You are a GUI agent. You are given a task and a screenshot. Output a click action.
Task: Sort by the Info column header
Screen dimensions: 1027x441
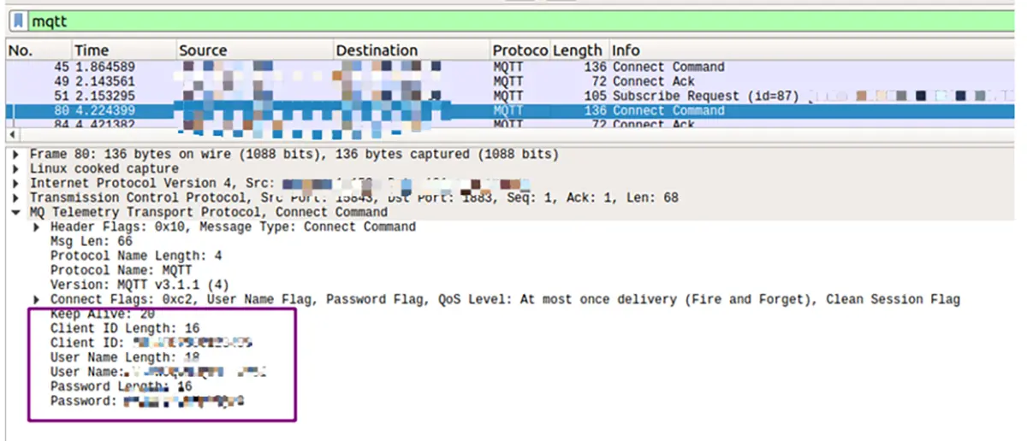pyautogui.click(x=813, y=50)
